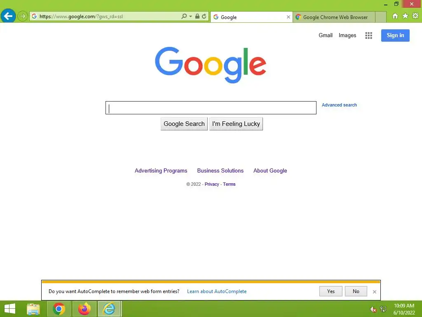Open Gmail link

coord(326,35)
